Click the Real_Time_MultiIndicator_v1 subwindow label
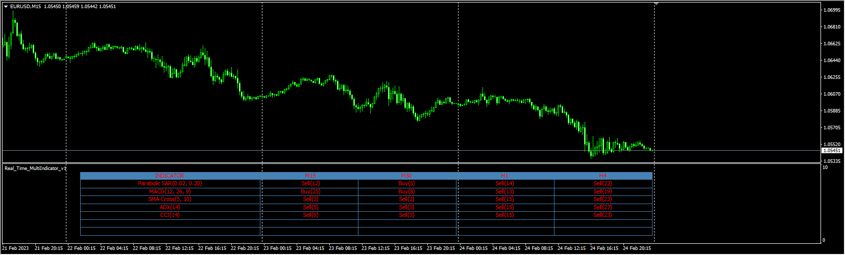845x255 pixels. pos(35,168)
